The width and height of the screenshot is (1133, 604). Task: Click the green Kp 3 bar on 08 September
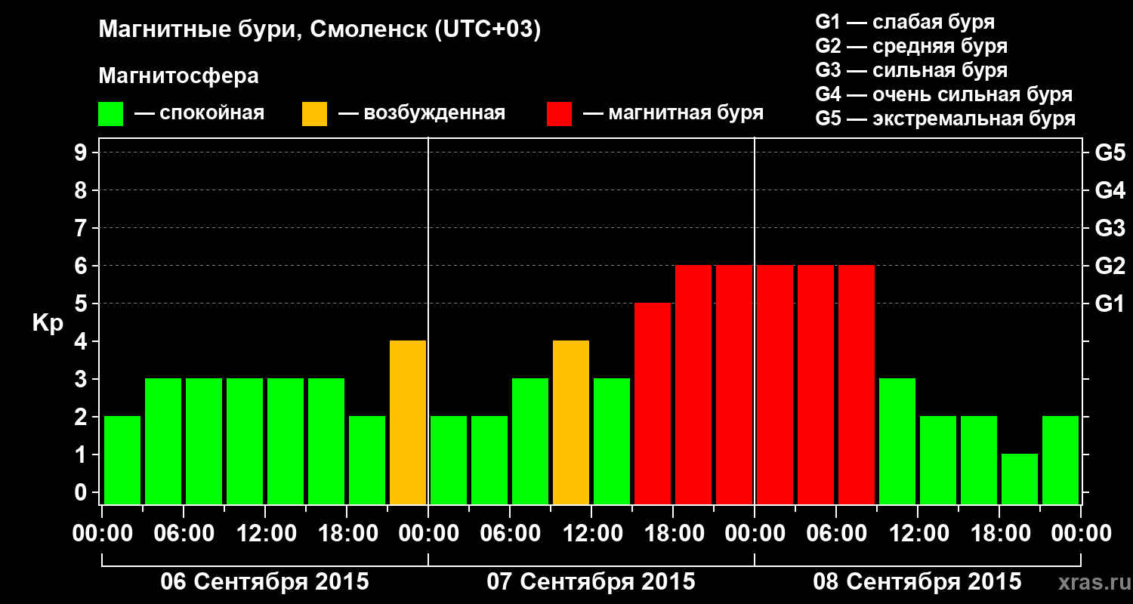(x=897, y=442)
